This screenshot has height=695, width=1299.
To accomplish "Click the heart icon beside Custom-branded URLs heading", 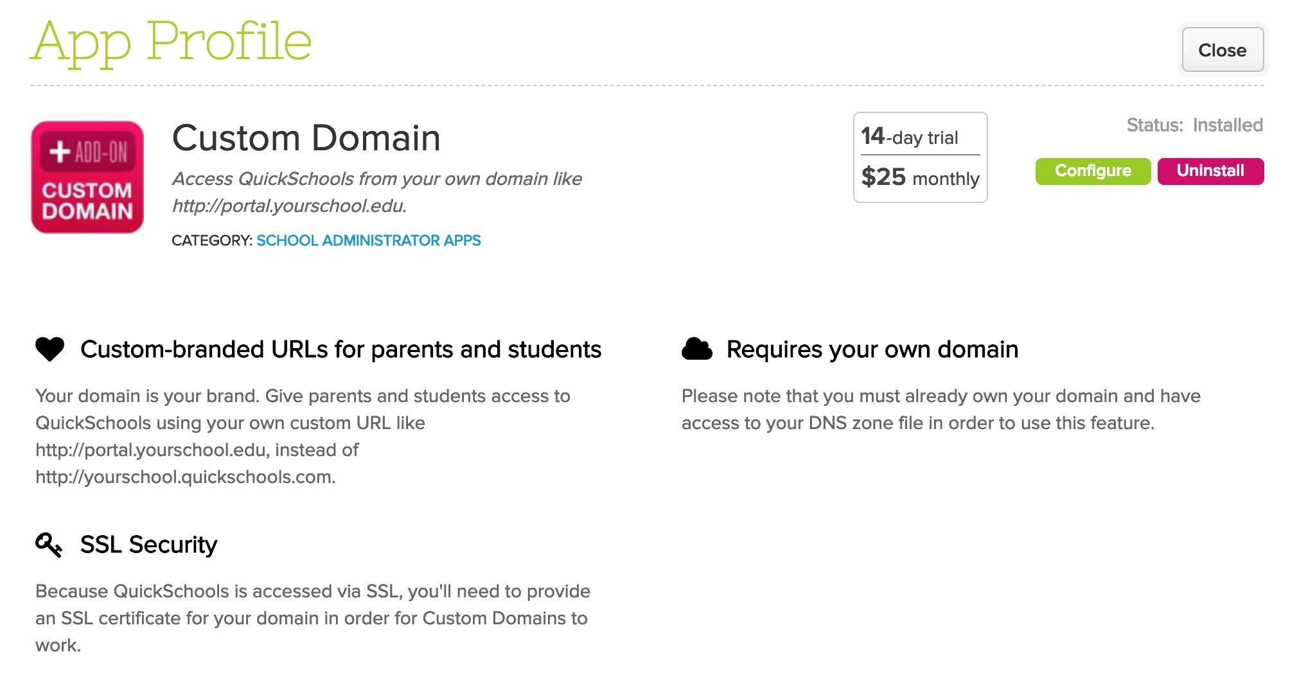I will (51, 349).
